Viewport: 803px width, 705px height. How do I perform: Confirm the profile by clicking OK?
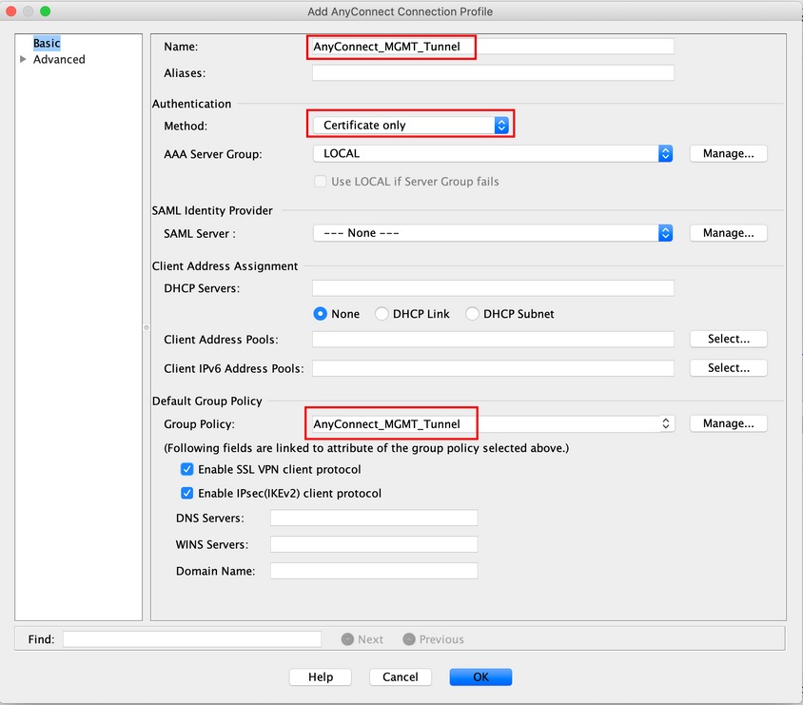point(480,676)
